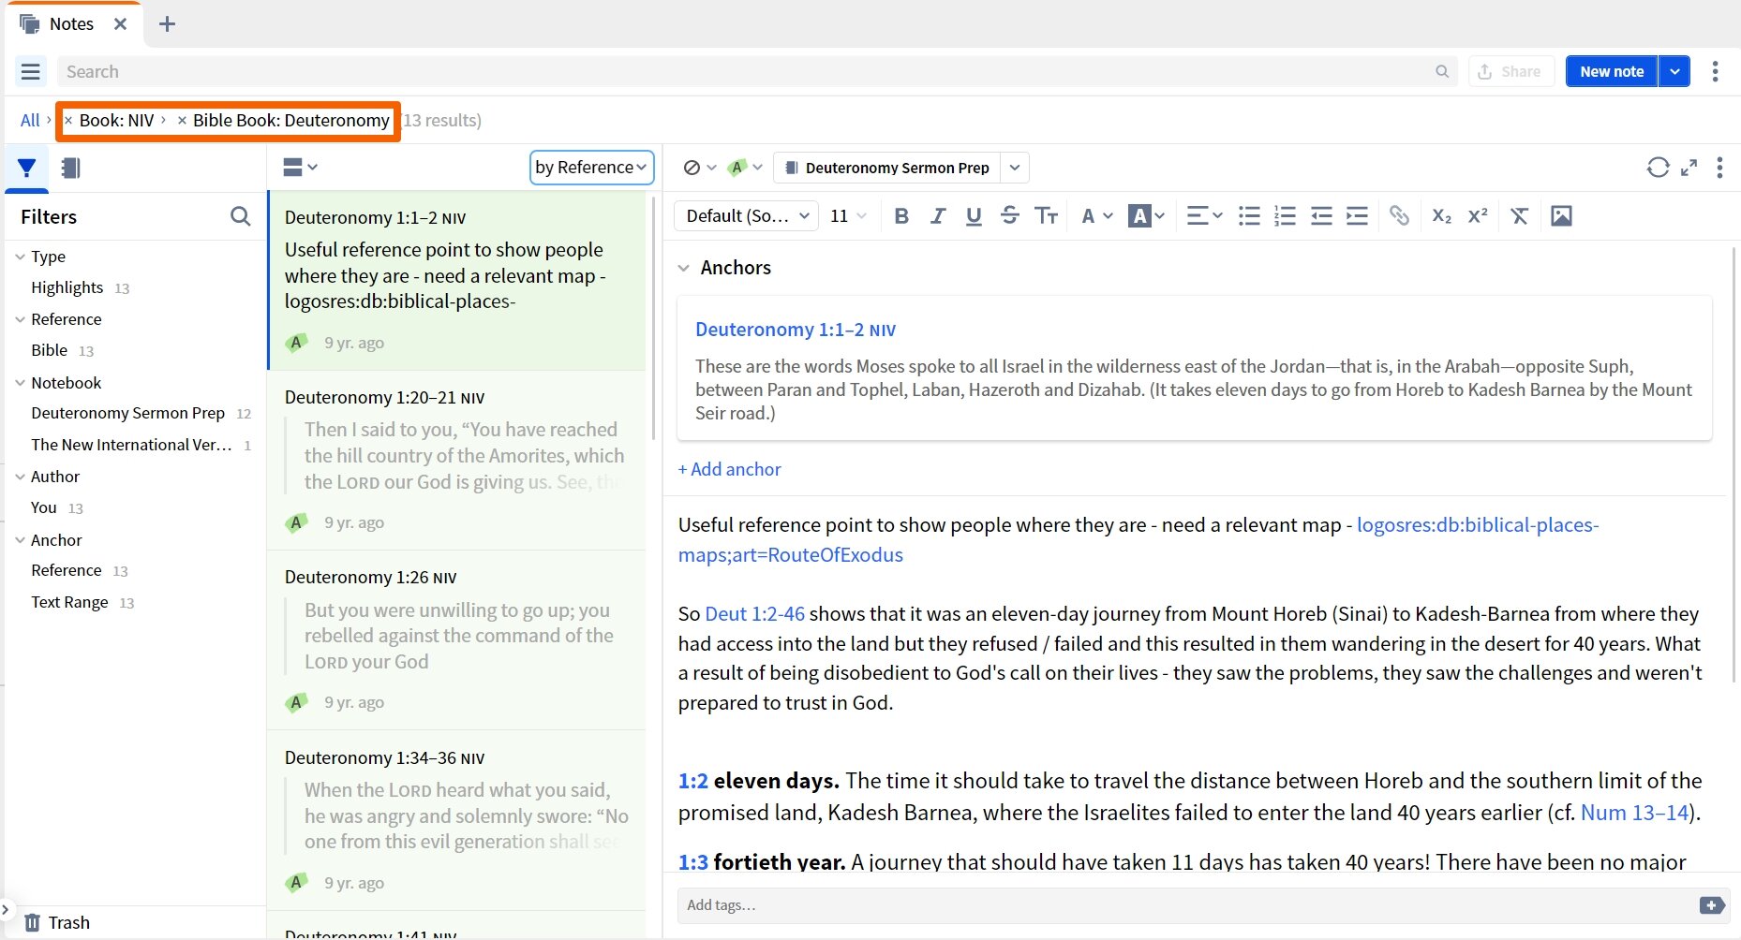This screenshot has height=940, width=1741.
Task: Open the paragraph alignment dropdown
Action: pyautogui.click(x=1204, y=216)
